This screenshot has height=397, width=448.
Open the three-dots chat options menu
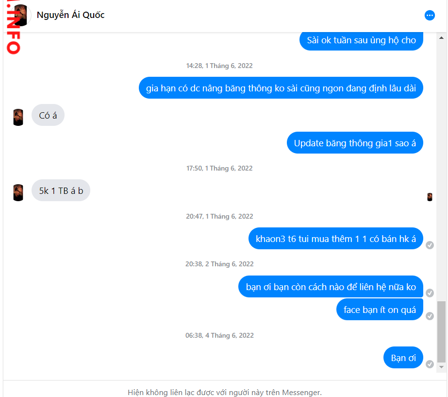click(x=430, y=15)
